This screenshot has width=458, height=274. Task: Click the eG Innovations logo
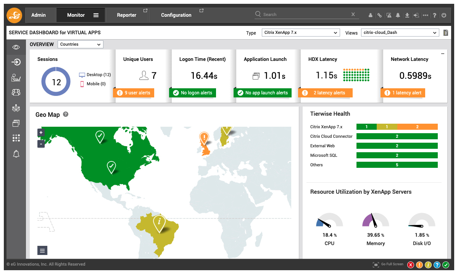coord(15,15)
